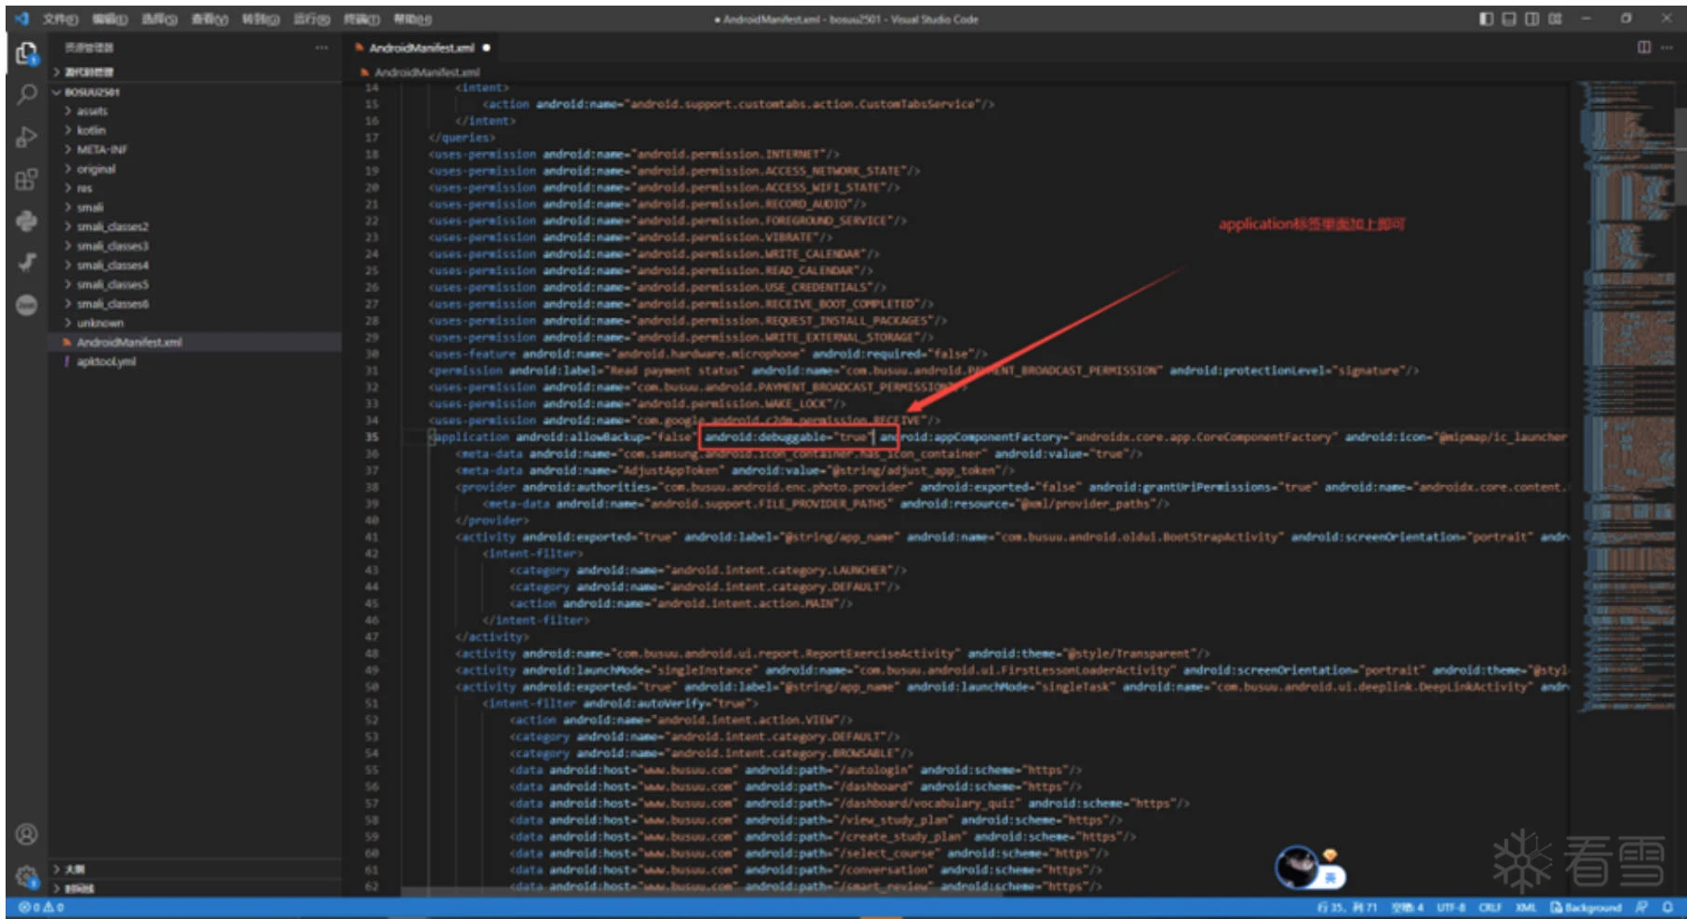Expand the META-INF folder
This screenshot has width=1687, height=919.
click(196, 150)
